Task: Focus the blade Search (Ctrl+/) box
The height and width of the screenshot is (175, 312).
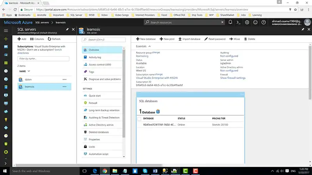Action: 104,40
